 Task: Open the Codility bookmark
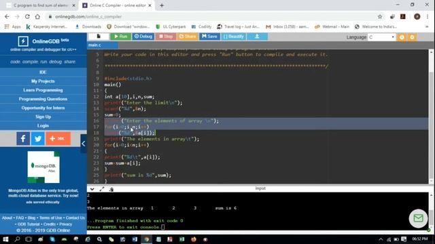point(201,26)
